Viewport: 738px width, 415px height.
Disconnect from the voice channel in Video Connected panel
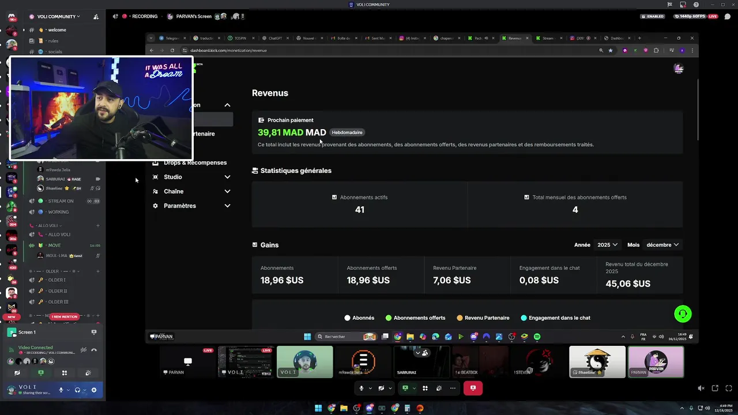point(94,350)
